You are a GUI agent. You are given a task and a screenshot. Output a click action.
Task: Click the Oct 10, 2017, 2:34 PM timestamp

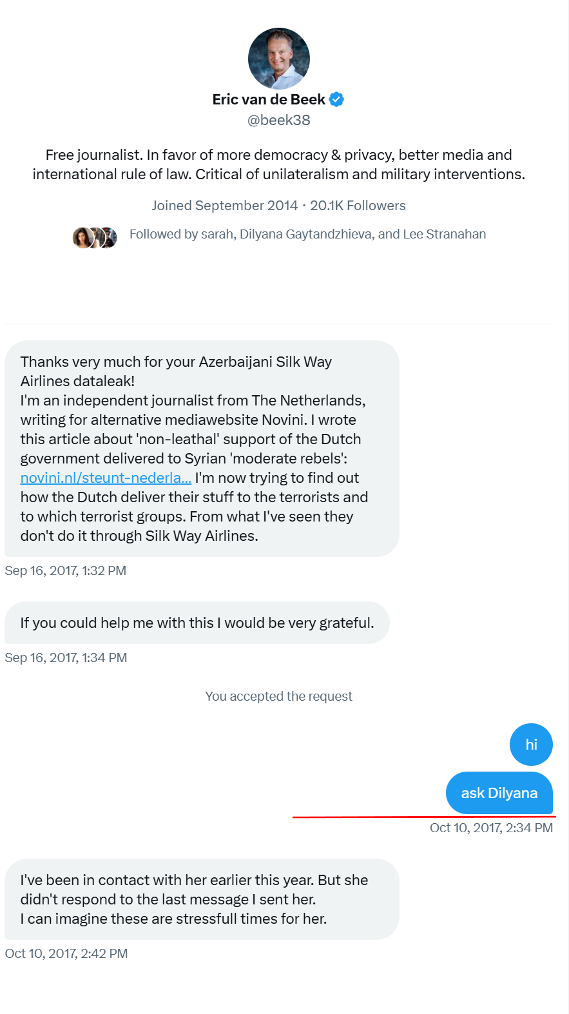491,828
